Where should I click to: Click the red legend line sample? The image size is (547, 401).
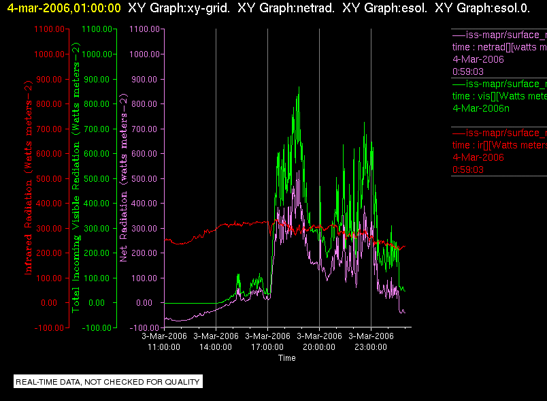[x=459, y=133]
